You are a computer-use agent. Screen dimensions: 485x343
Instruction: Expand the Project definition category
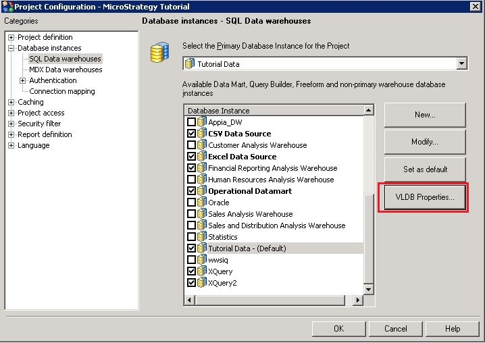tap(11, 37)
